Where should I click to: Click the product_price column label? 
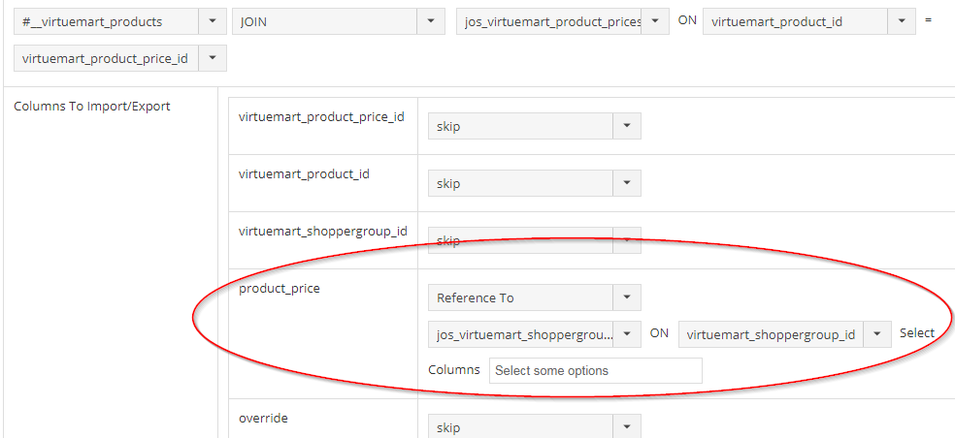[x=279, y=289]
